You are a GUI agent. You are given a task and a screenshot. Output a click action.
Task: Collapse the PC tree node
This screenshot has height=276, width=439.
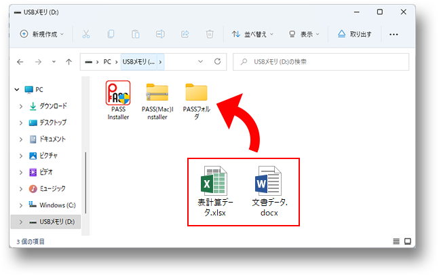[x=17, y=90]
